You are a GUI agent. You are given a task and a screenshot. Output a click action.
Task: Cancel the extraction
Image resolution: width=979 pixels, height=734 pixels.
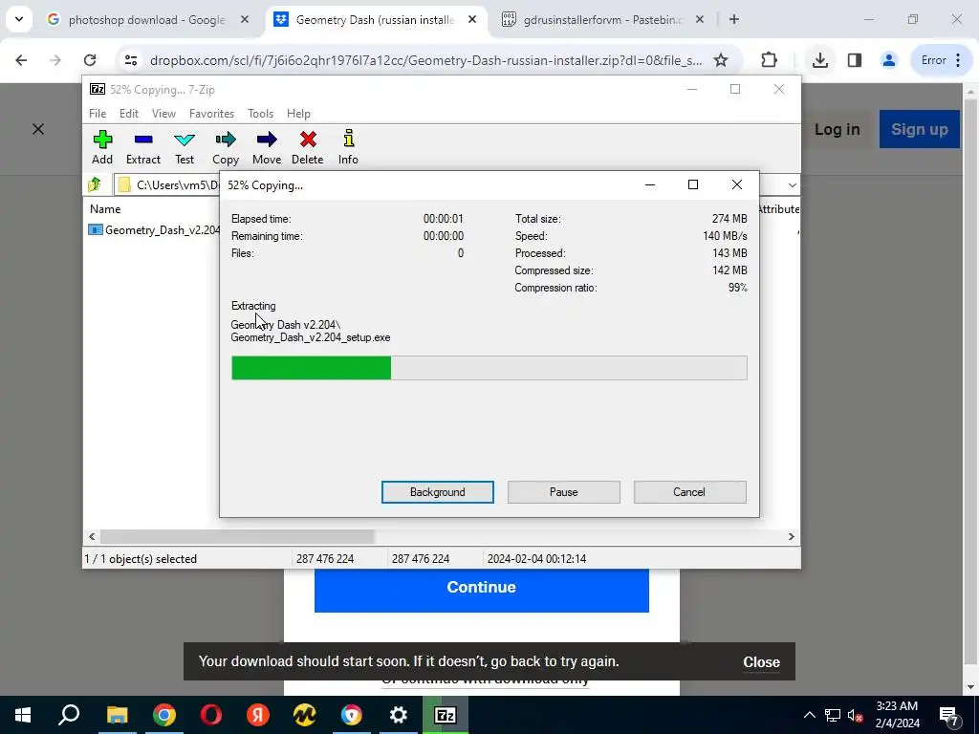pyautogui.click(x=689, y=492)
